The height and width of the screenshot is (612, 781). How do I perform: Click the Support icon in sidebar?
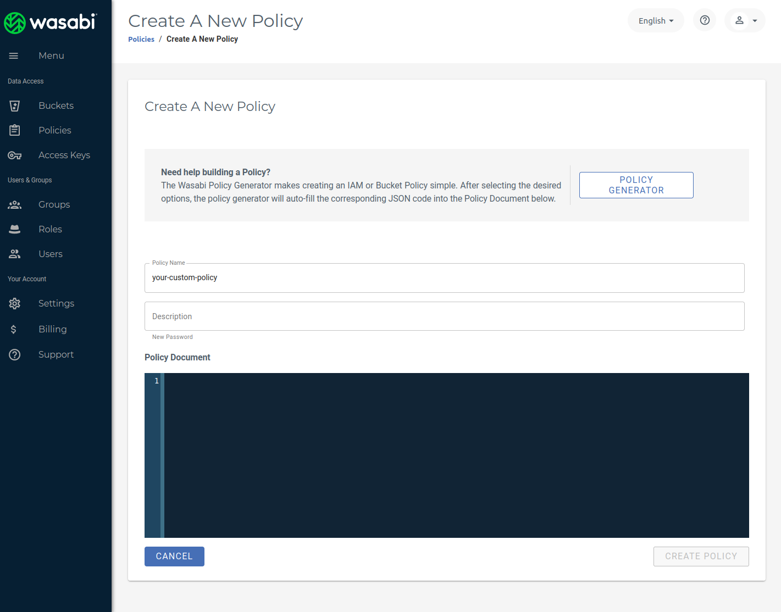click(14, 354)
